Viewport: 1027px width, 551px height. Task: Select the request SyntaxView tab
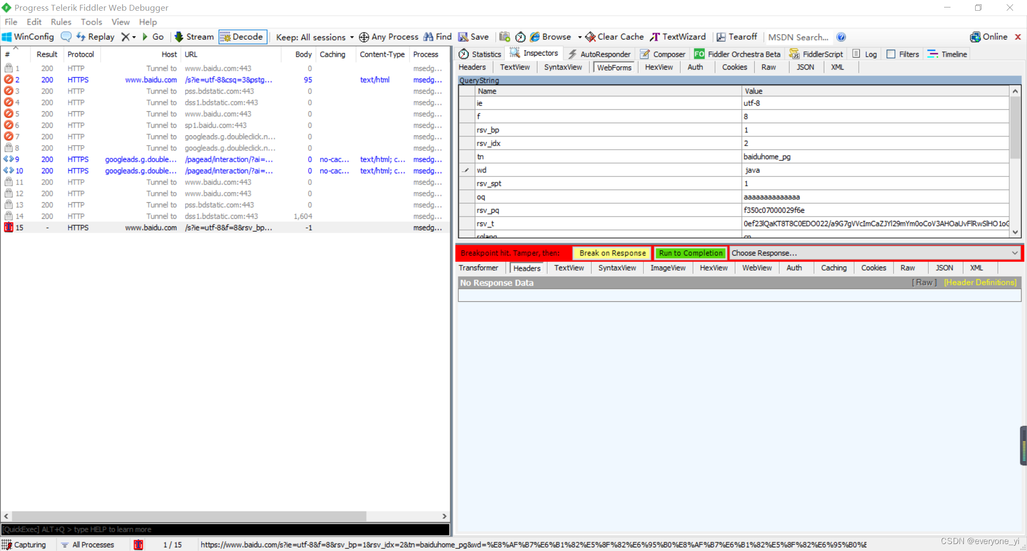coord(563,67)
